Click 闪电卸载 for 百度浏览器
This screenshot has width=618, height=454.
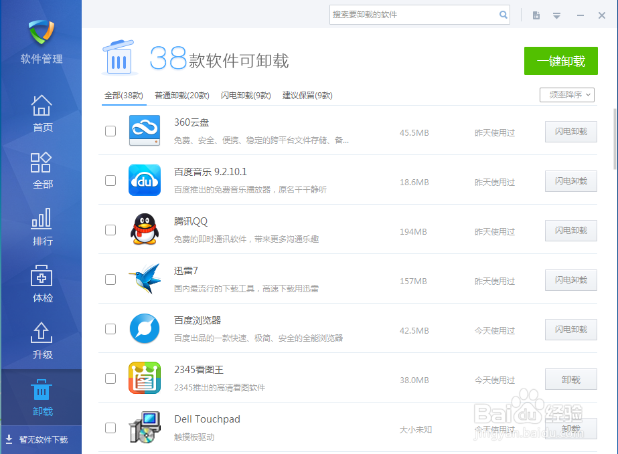pyautogui.click(x=571, y=330)
